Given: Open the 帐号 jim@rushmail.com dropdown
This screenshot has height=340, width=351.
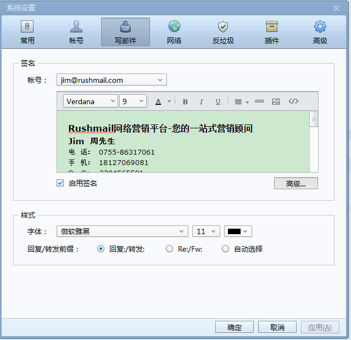Looking at the screenshot, I should [x=112, y=80].
